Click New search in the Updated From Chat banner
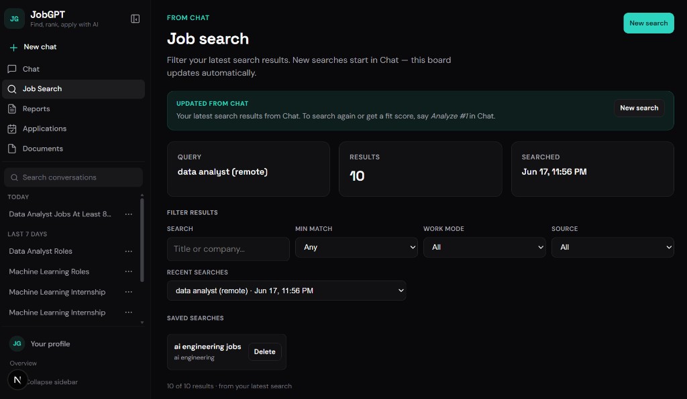The image size is (687, 399). point(639,108)
